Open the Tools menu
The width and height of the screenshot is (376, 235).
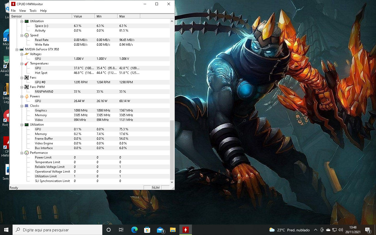tap(33, 11)
